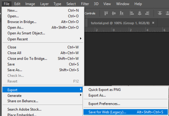169x116 pixels.
Task: Open the Select menu
Action: coord(71,4)
